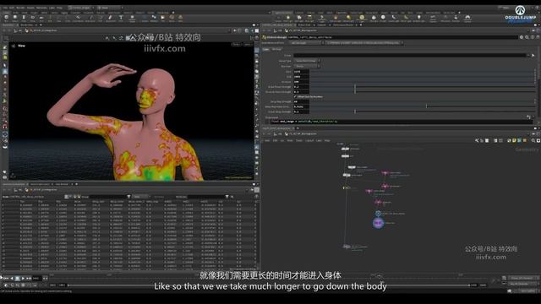Open the network editor Tools menu
Image resolution: width=541 pixels, height=304 pixels.
point(298,141)
